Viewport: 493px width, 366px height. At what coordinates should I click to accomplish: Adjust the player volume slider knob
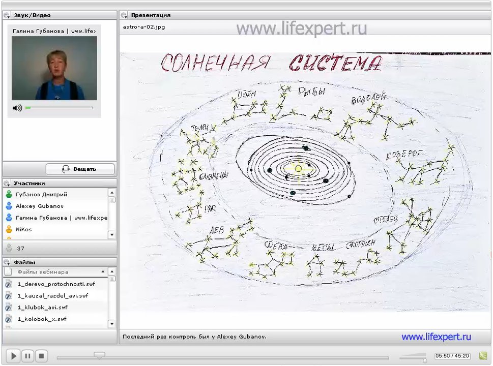[425, 360]
